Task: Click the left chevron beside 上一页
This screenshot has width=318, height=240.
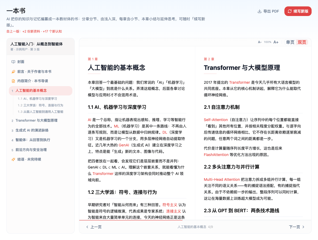Action: click(x=87, y=227)
